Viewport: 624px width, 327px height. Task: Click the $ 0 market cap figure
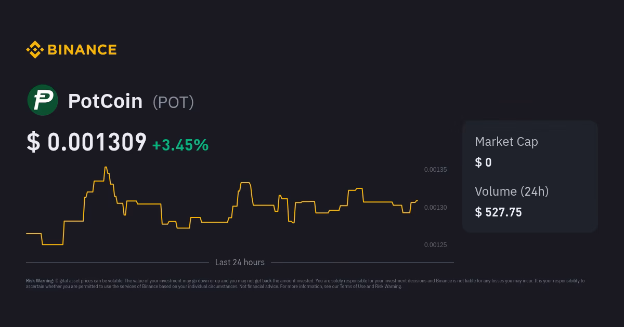pos(483,162)
